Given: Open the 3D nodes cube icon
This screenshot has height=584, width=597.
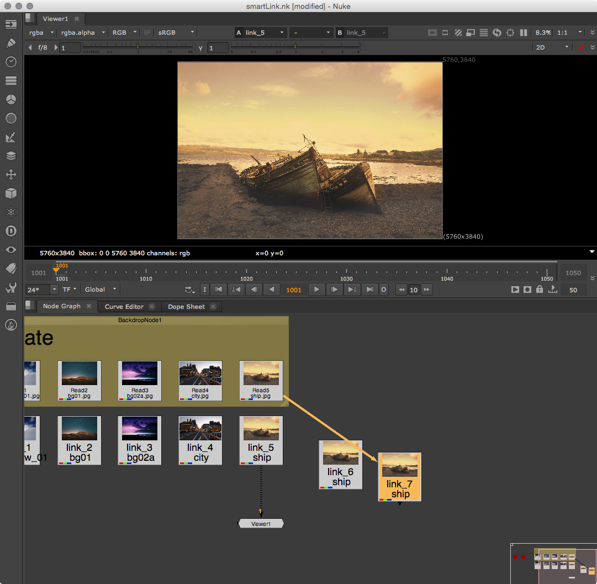Looking at the screenshot, I should click(10, 193).
